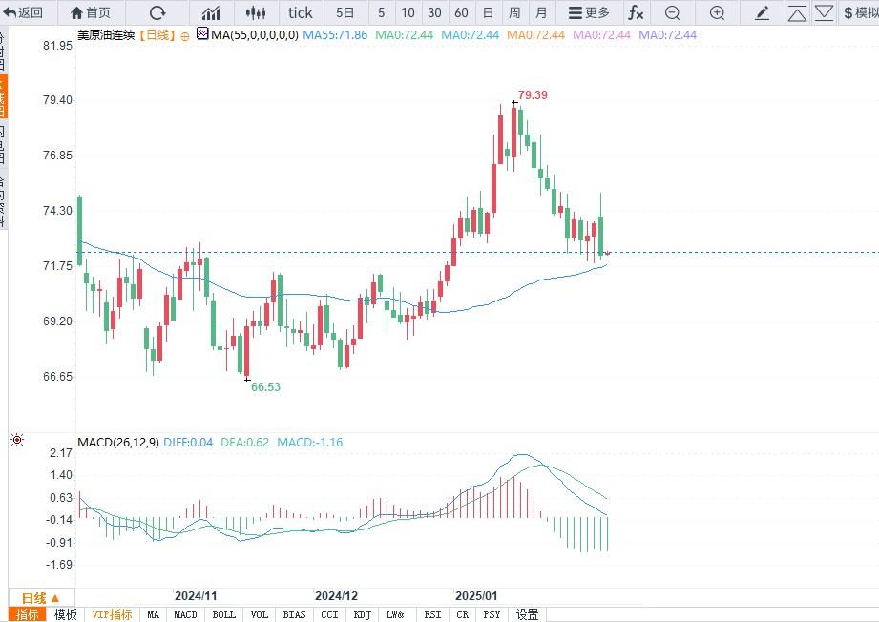Viewport: 879px width, 622px height.
Task: Zoom in the chart with plus magnifier
Action: pyautogui.click(x=717, y=12)
